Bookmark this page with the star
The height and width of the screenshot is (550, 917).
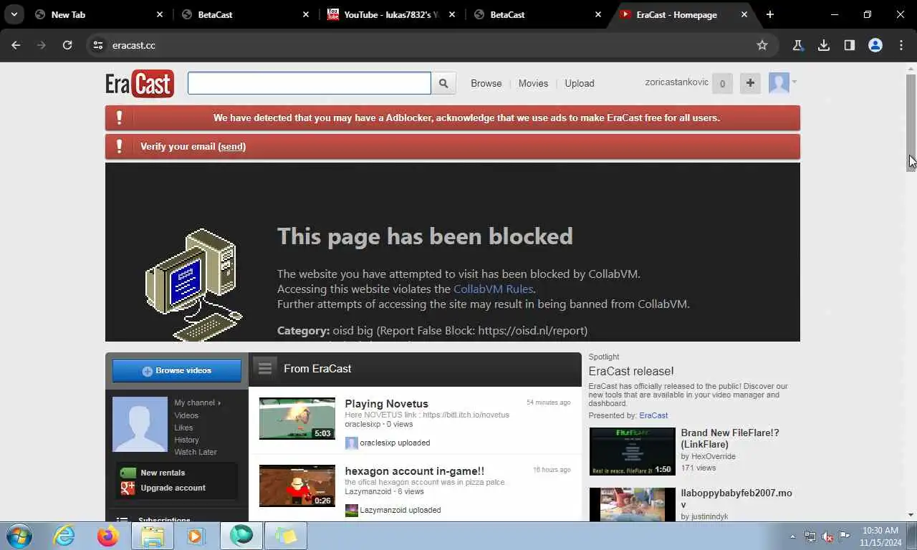[762, 45]
